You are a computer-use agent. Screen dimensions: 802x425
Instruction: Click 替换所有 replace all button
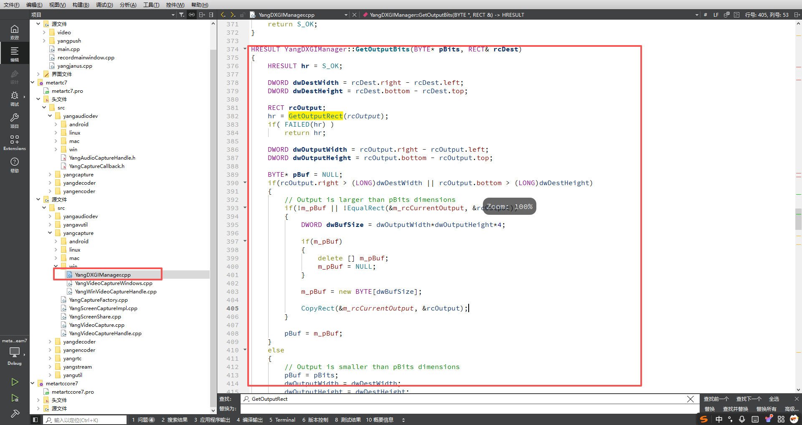tap(766, 409)
